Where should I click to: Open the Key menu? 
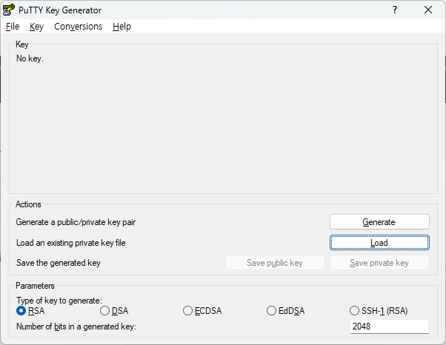(x=37, y=27)
